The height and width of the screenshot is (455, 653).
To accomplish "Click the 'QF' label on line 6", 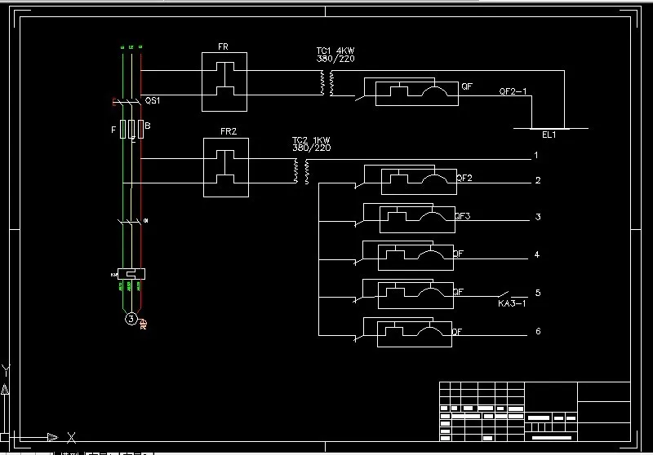I will 457,332.
